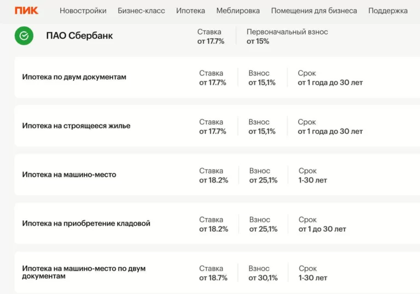420x294 pixels.
Task: Click rate от 18.7%
Action: pyautogui.click(x=213, y=278)
